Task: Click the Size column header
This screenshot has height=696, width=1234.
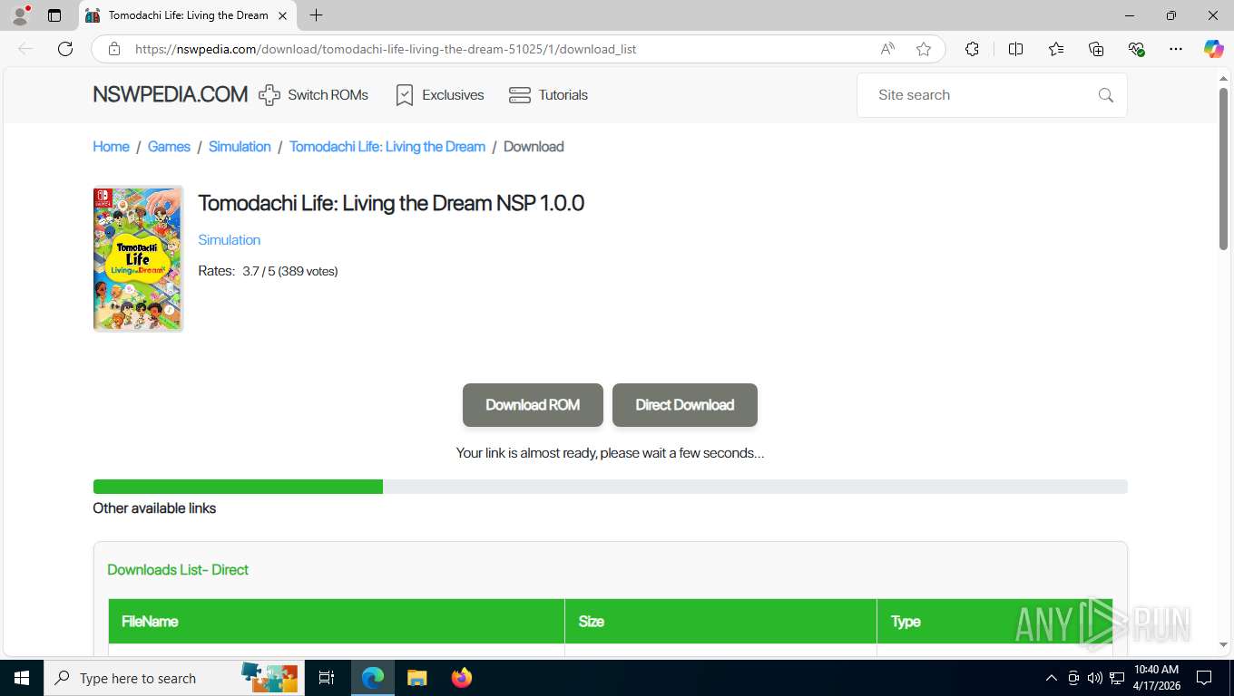Action: (x=720, y=622)
